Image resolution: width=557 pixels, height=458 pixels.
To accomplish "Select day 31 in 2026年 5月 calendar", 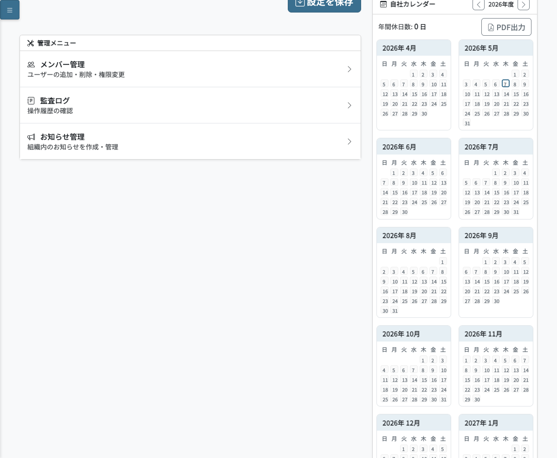I will (x=467, y=123).
